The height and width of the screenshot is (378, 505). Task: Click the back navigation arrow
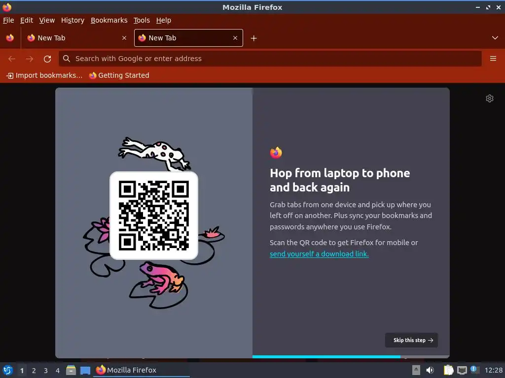click(x=12, y=59)
